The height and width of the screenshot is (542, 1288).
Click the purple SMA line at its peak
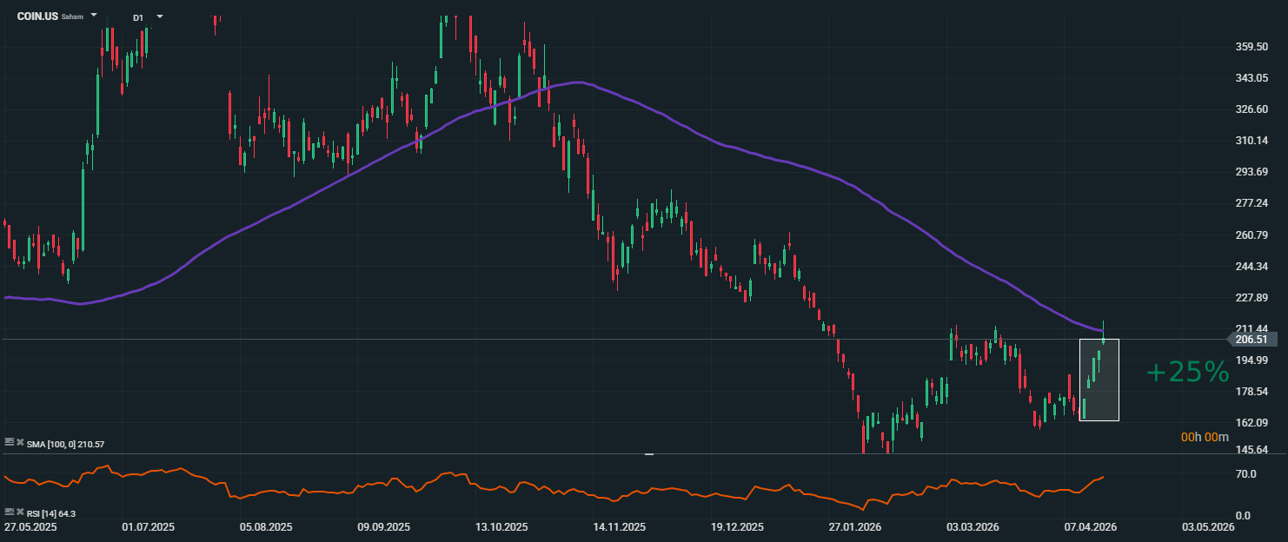pos(578,83)
